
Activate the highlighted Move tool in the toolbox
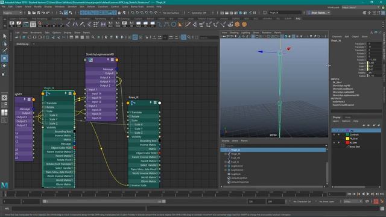(x=4, y=58)
